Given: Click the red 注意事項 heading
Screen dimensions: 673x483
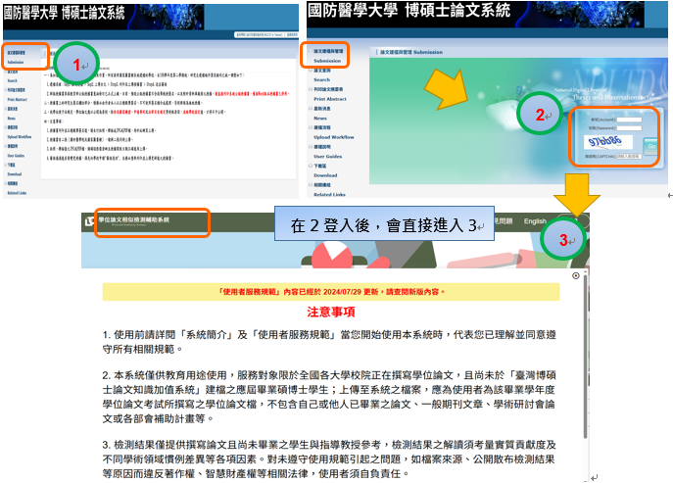Looking at the screenshot, I should (x=331, y=312).
